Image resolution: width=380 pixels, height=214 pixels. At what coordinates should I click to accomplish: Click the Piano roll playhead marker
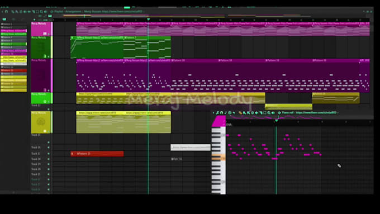(x=276, y=121)
